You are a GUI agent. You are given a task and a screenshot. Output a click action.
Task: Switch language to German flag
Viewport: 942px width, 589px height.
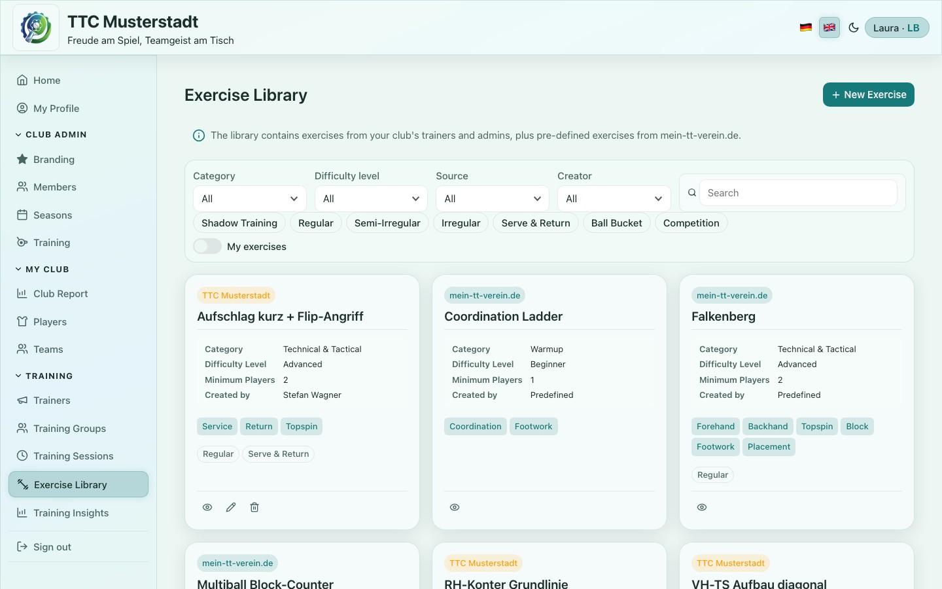pos(806,27)
